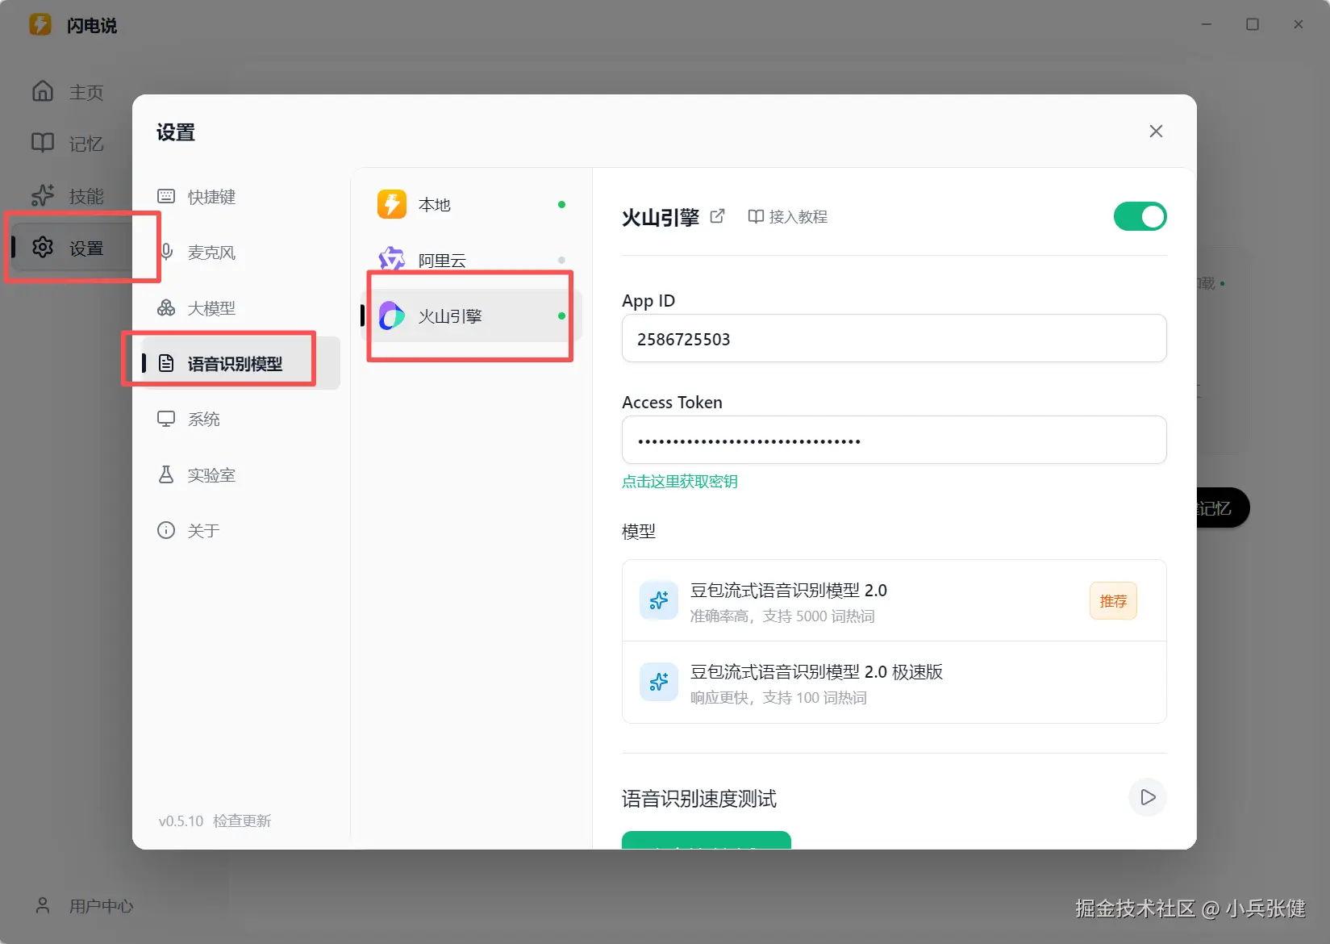Click the 火山引擎 provider logo icon
The width and height of the screenshot is (1330, 944).
tap(392, 315)
